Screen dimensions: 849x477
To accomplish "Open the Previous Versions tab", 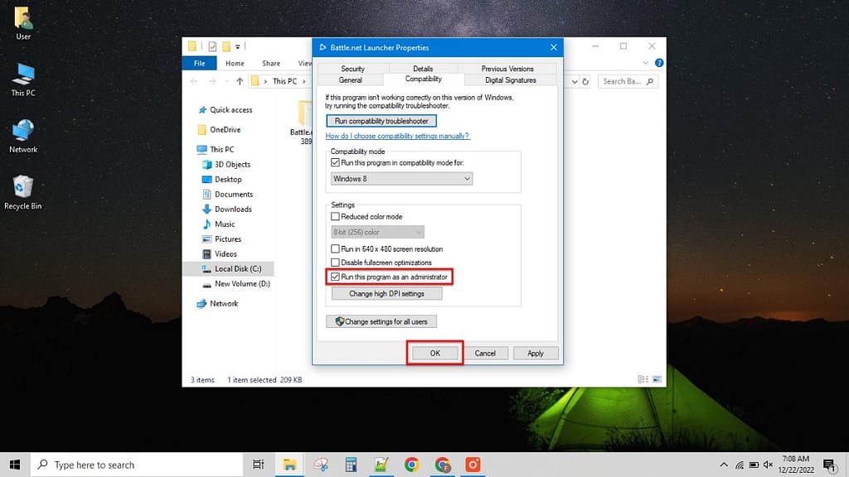I will 507,69.
